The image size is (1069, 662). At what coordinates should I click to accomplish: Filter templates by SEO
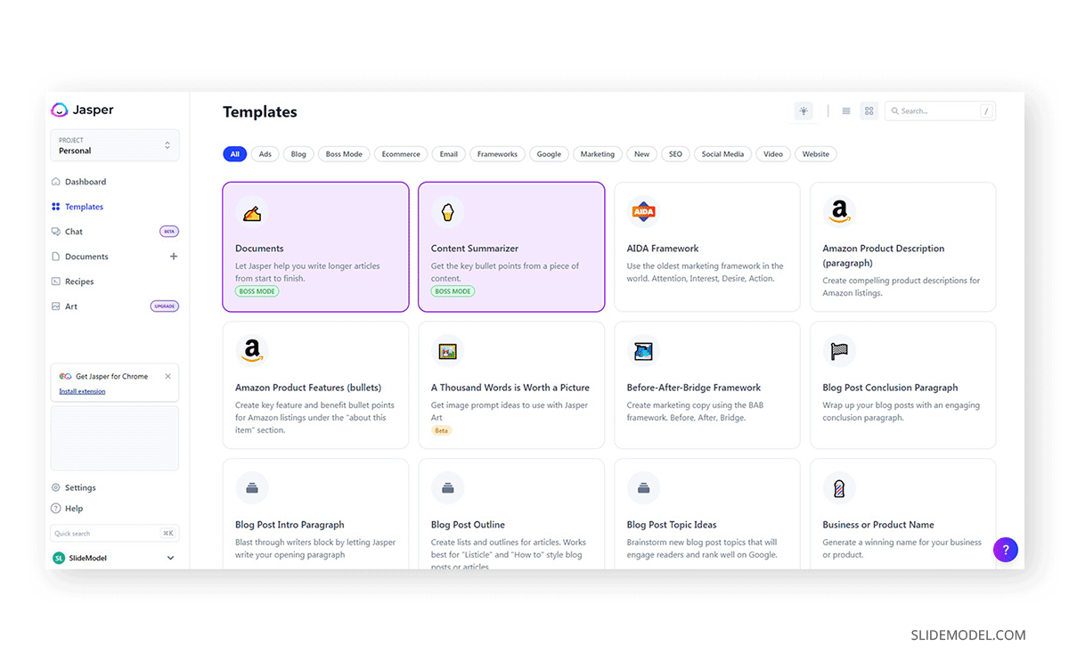pos(676,154)
